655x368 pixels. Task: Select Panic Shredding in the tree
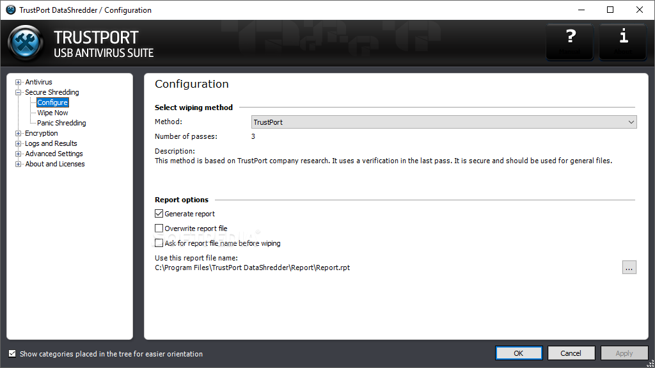(61, 123)
